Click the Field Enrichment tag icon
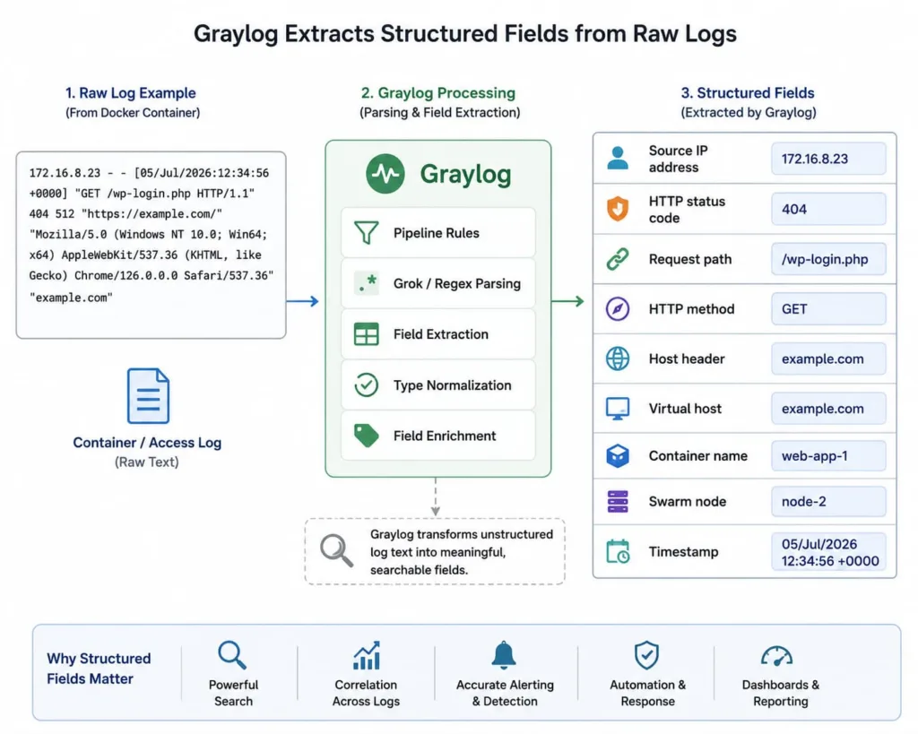Image resolution: width=918 pixels, height=734 pixels. click(x=366, y=436)
